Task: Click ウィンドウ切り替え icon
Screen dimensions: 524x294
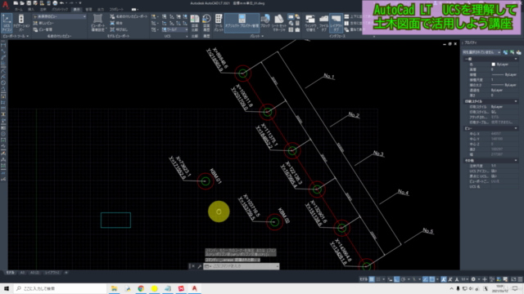Action: (x=310, y=23)
